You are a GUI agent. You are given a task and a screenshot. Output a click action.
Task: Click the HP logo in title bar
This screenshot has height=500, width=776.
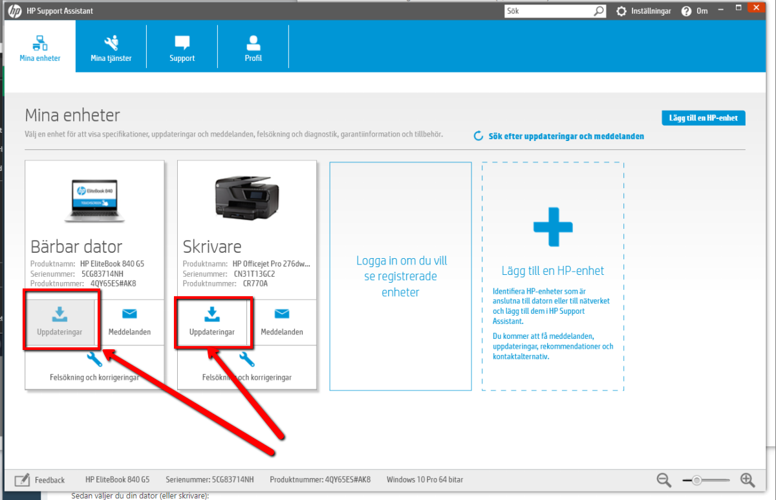[16, 11]
